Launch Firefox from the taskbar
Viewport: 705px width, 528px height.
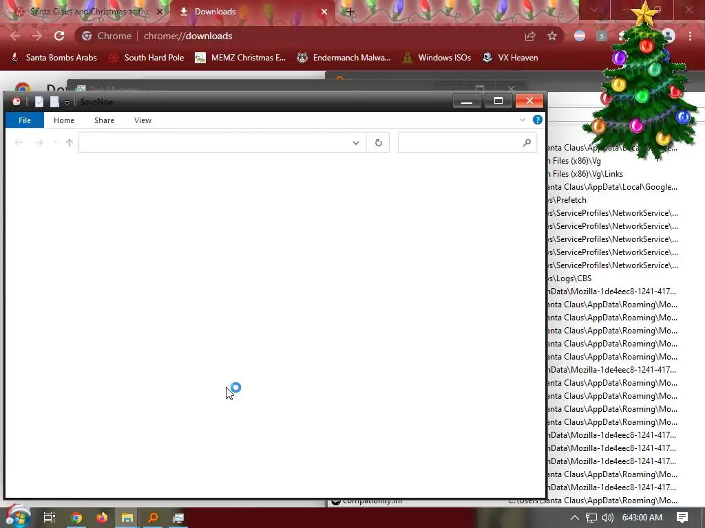click(102, 518)
